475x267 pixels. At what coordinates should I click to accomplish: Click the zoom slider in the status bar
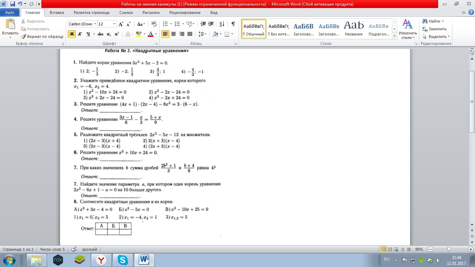coord(449,249)
